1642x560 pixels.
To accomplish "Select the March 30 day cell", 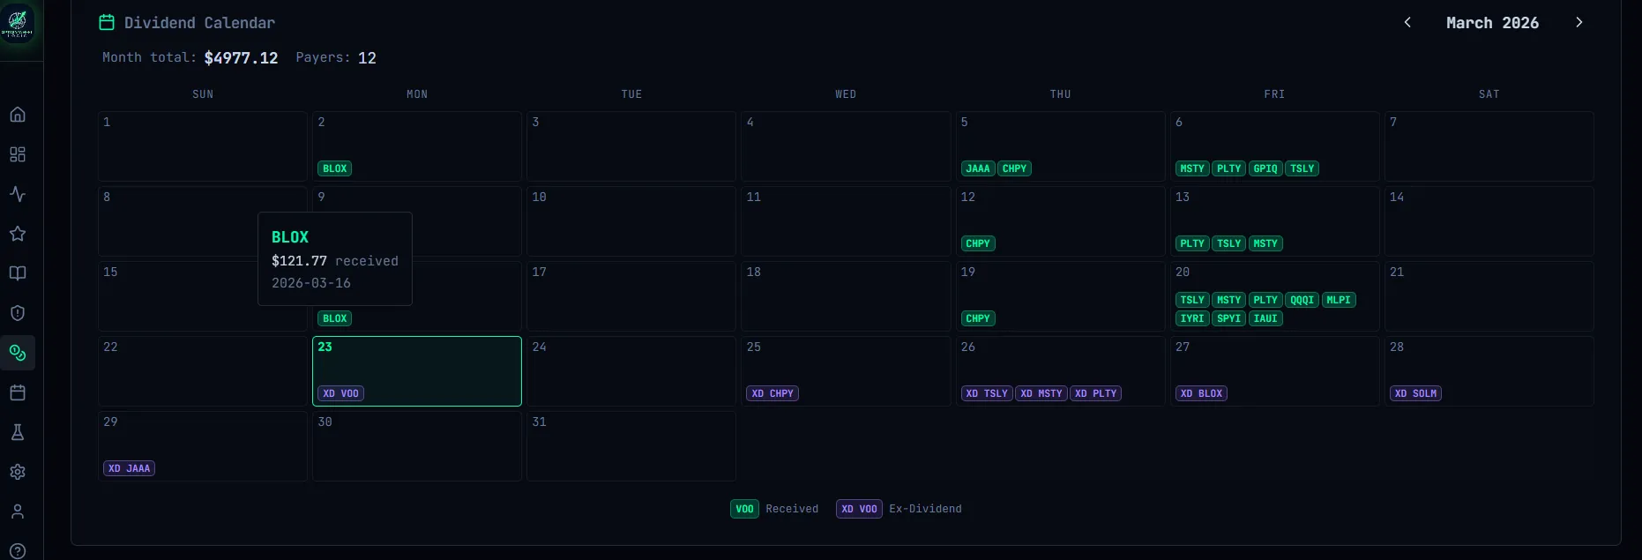I will tap(417, 446).
